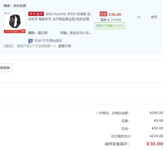Viewport: 167px width, 151px height.
Task: Click the 7-day return shield icon
Action: pyautogui.click(x=30, y=41)
